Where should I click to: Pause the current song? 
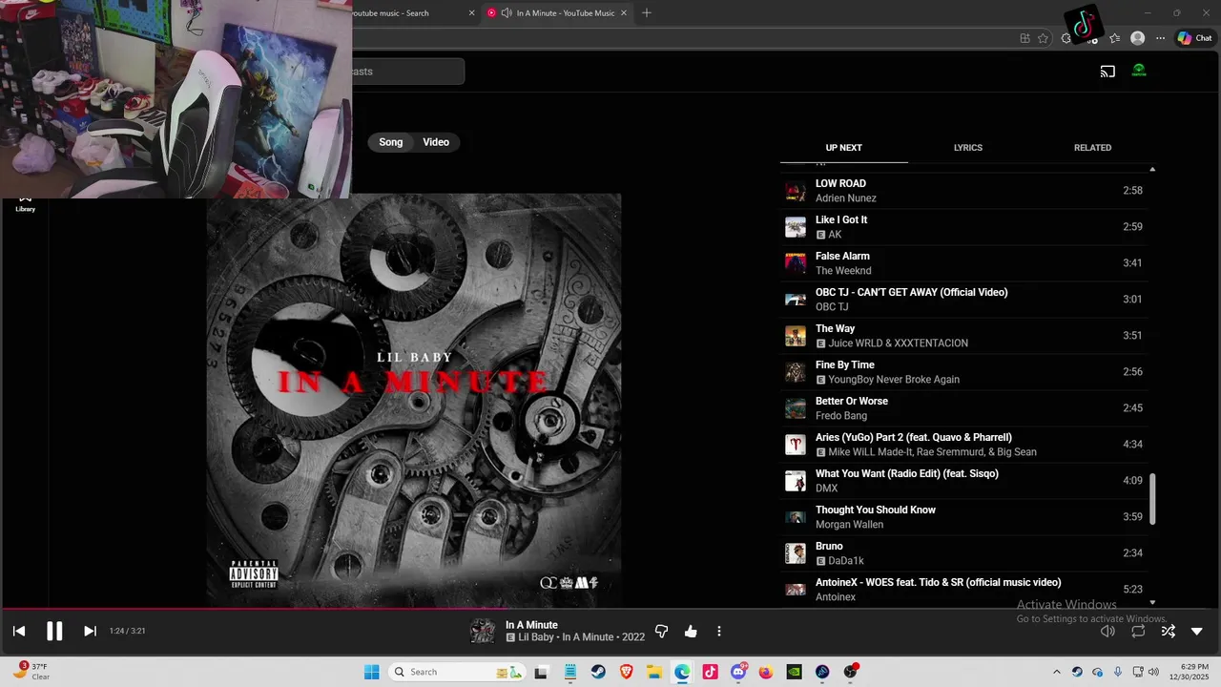tap(54, 631)
